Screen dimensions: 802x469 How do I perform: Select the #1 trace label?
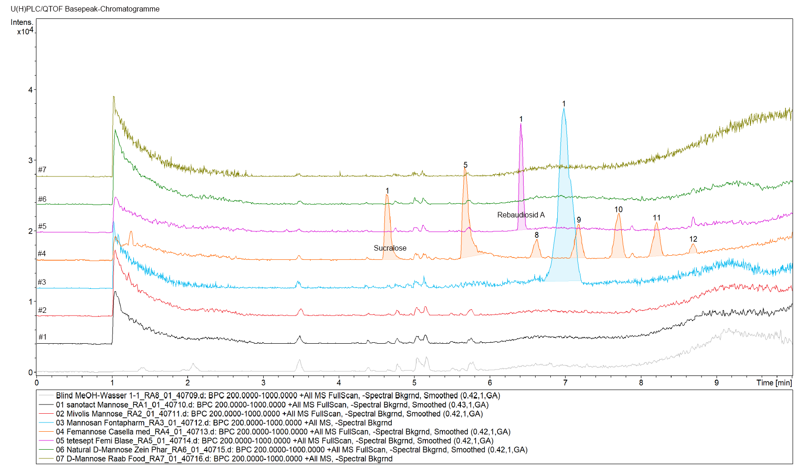(42, 337)
